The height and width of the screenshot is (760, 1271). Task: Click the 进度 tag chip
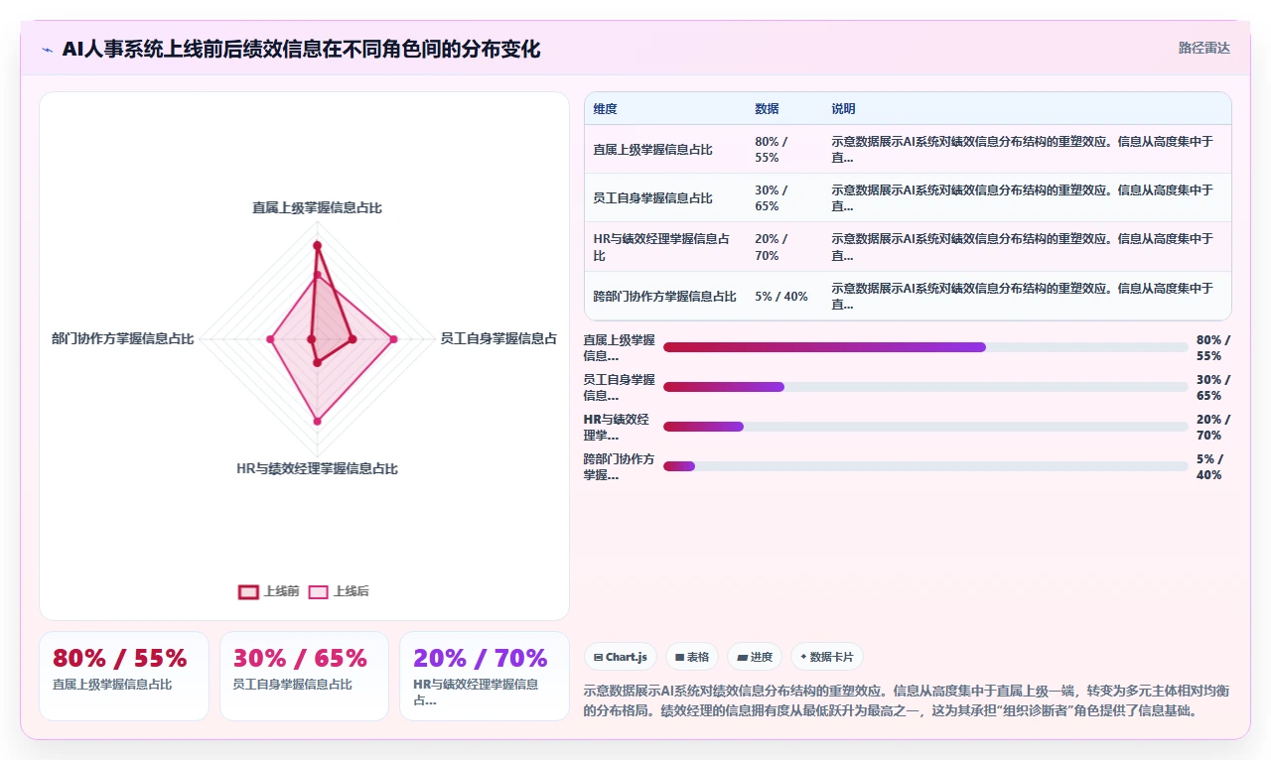(755, 657)
